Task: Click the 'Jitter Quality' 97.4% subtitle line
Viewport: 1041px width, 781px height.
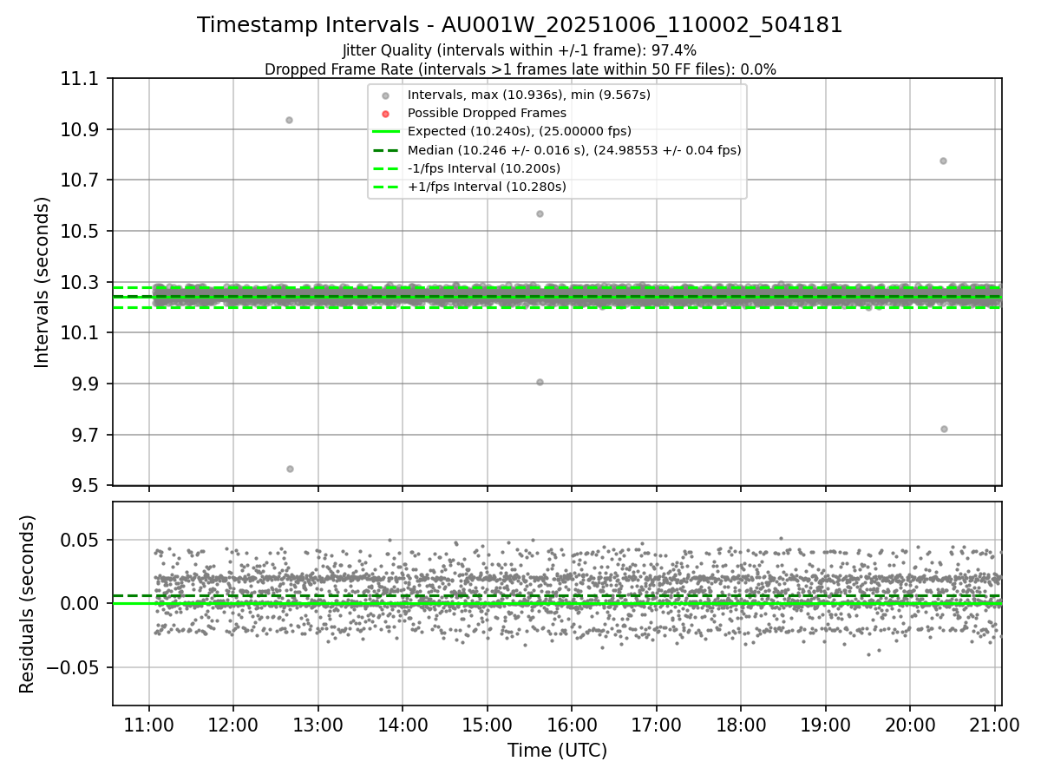Action: pyautogui.click(x=520, y=50)
